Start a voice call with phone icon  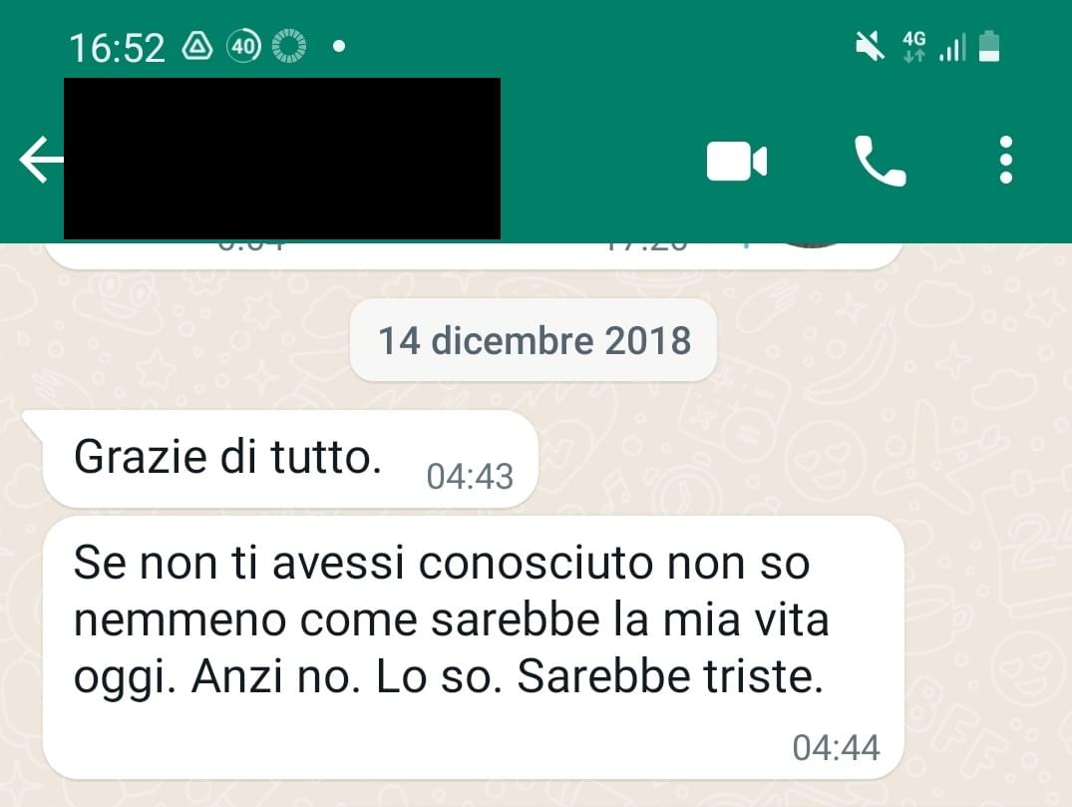[x=880, y=161]
